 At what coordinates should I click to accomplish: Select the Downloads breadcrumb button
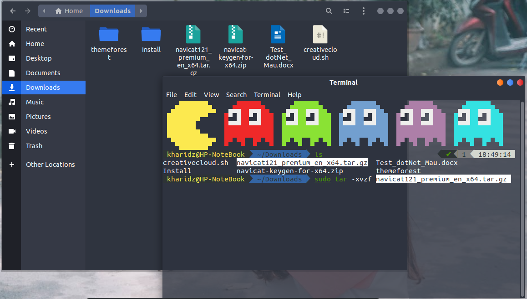(x=112, y=11)
